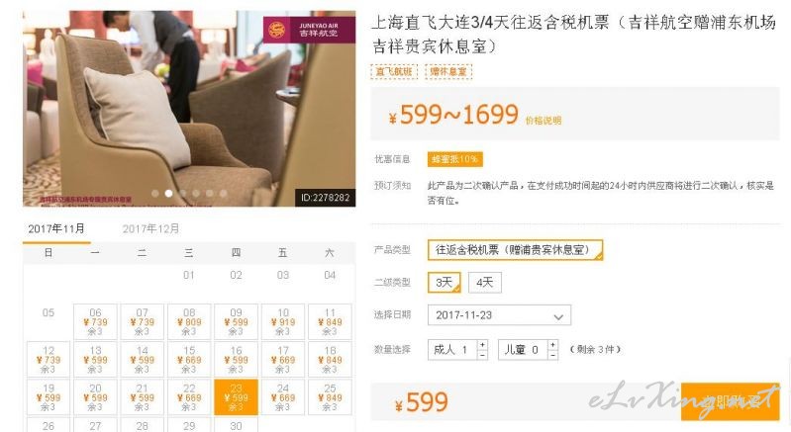Decrease child count with minus stepper
This screenshot has height=432, width=791.
(x=552, y=355)
